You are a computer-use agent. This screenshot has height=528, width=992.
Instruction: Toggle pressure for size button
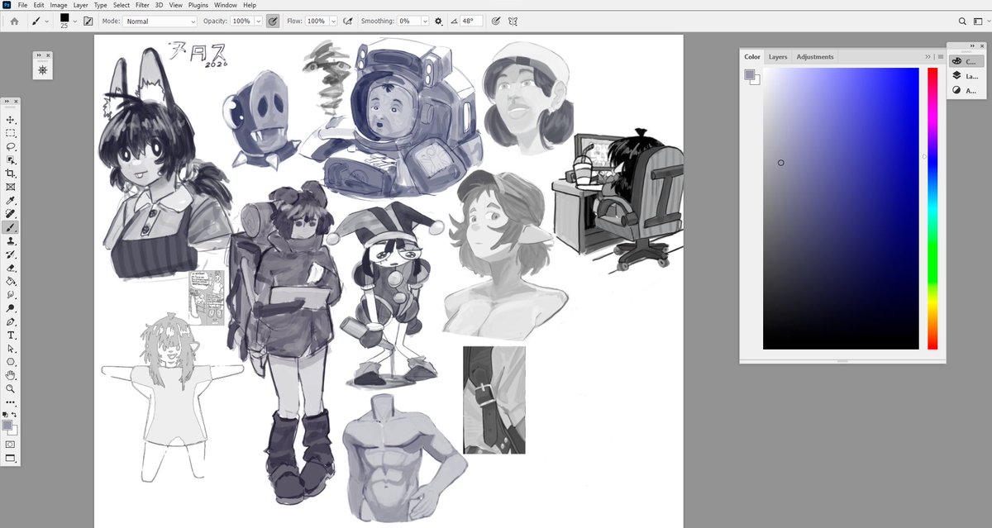click(495, 21)
